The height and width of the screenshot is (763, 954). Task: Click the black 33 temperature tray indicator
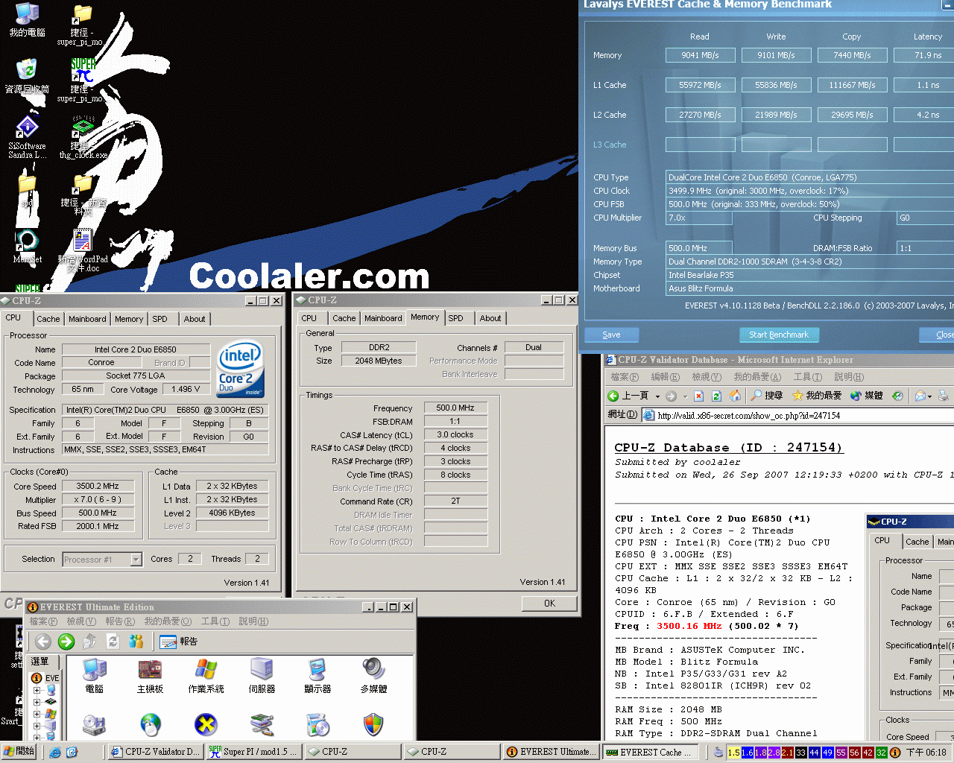coord(800,753)
